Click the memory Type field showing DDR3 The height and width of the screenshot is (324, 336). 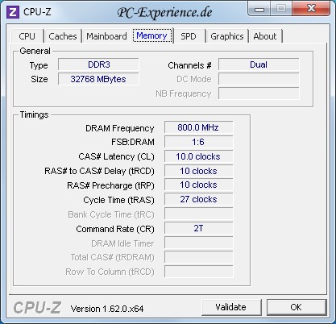[x=98, y=64]
